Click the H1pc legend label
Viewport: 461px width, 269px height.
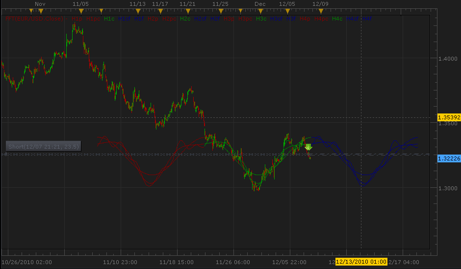pos(93,19)
